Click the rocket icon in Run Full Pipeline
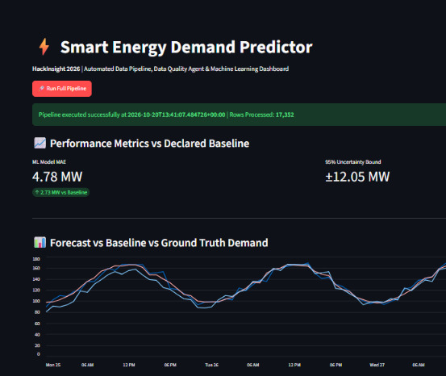 pos(41,88)
